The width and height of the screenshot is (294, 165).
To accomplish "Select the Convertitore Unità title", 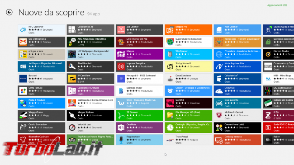I will coord(234,124).
